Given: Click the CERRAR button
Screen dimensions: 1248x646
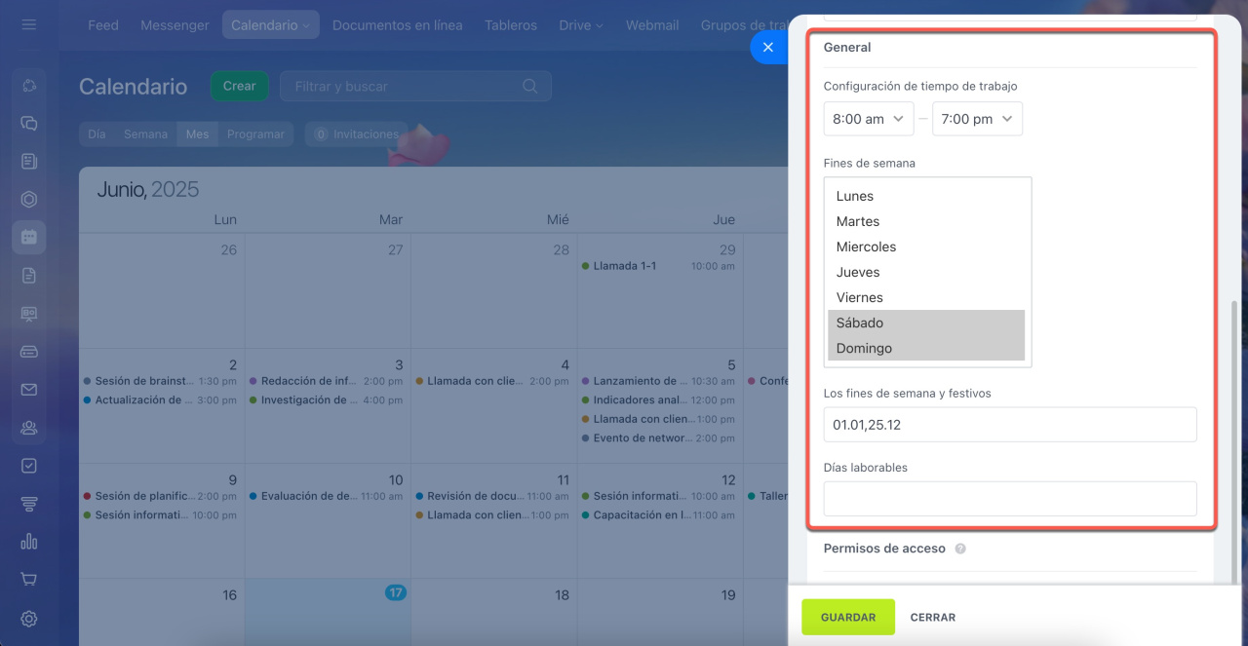Looking at the screenshot, I should (x=933, y=617).
